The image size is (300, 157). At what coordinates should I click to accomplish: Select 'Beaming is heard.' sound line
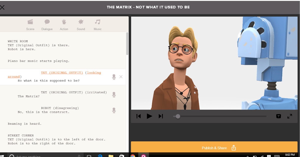coord(24,124)
